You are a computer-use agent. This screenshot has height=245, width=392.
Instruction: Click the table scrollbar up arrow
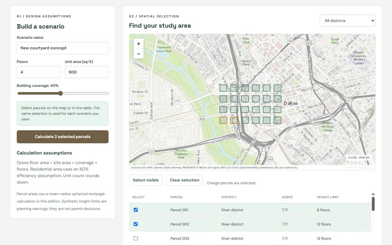coord(373,194)
